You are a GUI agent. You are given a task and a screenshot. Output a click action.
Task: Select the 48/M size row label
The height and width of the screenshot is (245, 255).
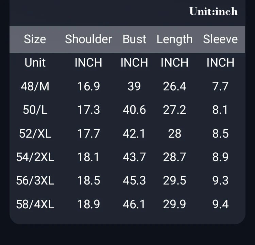(x=35, y=86)
